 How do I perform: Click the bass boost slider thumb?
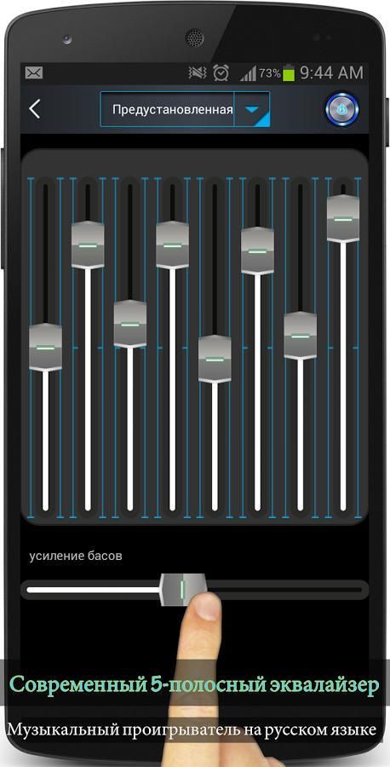[184, 590]
